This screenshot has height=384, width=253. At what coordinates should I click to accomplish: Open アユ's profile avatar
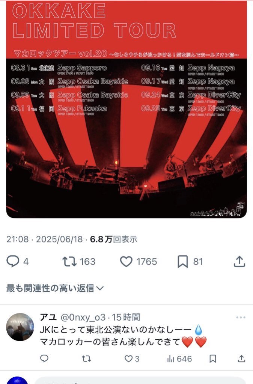(20, 327)
